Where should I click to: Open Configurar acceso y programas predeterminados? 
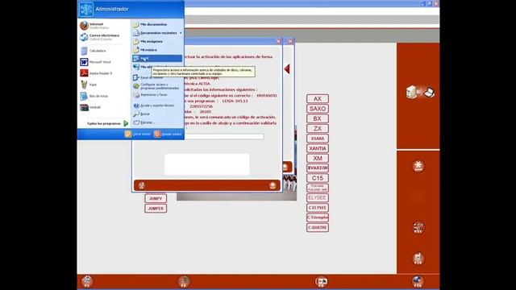point(157,86)
